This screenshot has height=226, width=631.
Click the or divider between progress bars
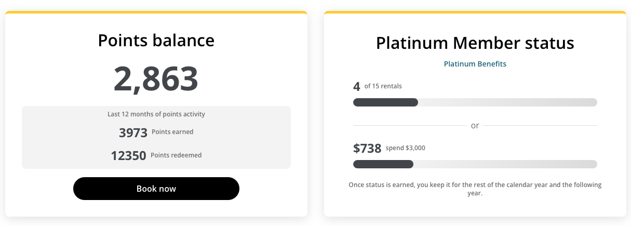475,125
